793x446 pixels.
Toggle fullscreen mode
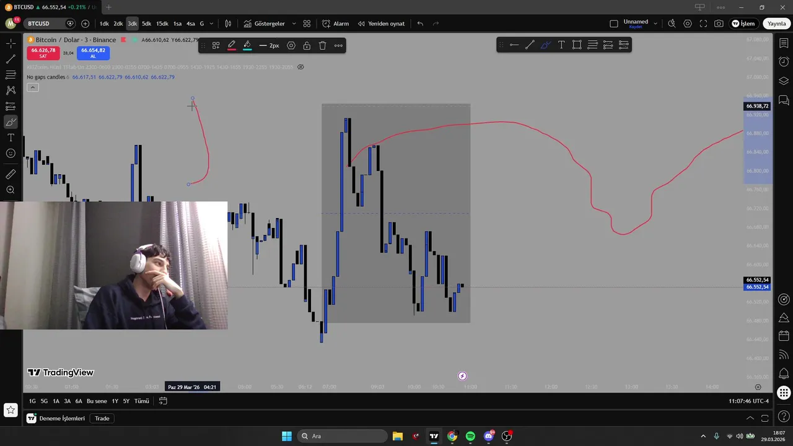[703, 24]
